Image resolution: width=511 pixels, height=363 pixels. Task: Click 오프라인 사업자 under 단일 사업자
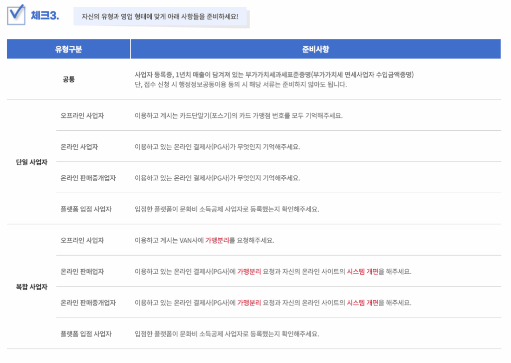click(x=82, y=115)
